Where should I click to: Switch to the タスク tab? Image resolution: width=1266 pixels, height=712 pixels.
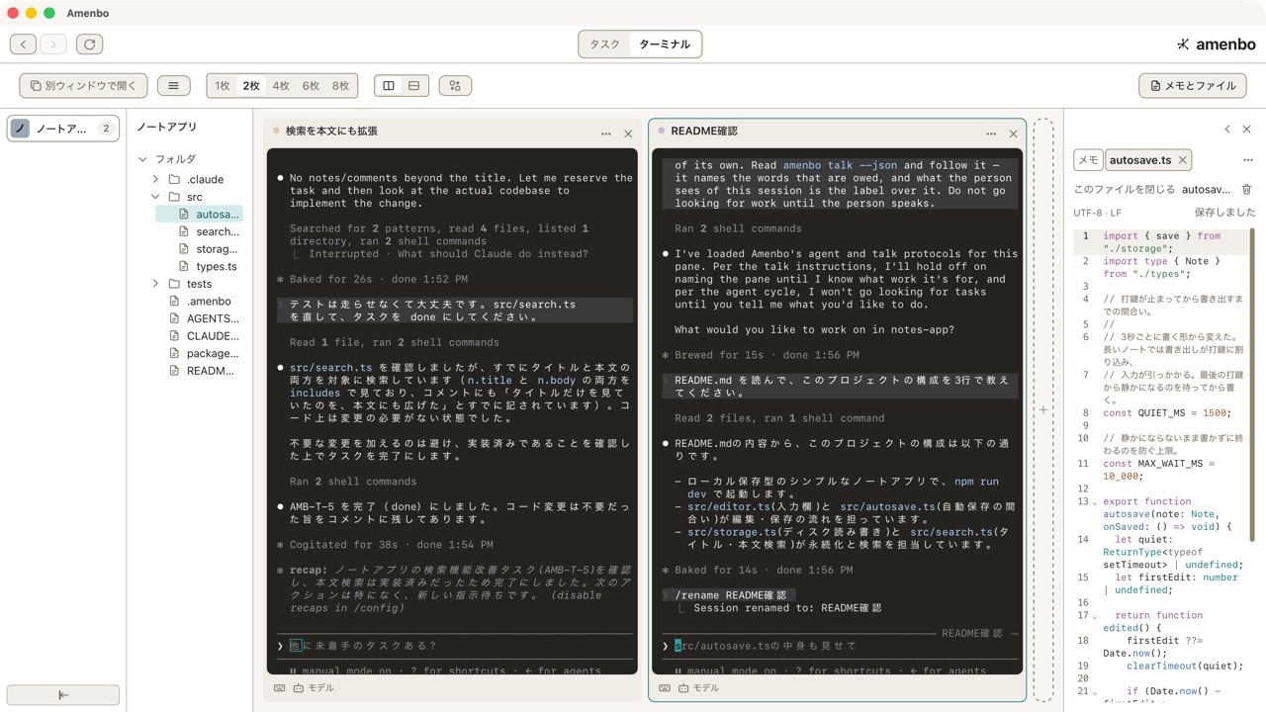pos(604,44)
